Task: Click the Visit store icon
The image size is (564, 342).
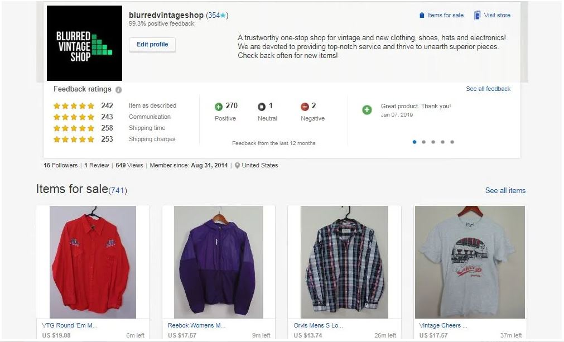Action: [x=478, y=16]
